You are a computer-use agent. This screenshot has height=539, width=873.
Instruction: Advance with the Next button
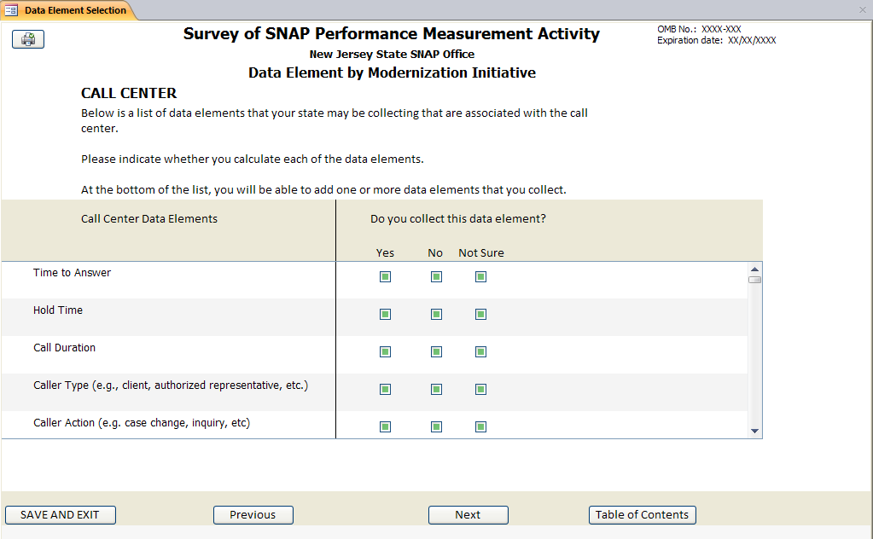pyautogui.click(x=468, y=515)
